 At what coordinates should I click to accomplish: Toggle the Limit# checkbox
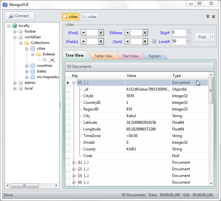[154, 42]
